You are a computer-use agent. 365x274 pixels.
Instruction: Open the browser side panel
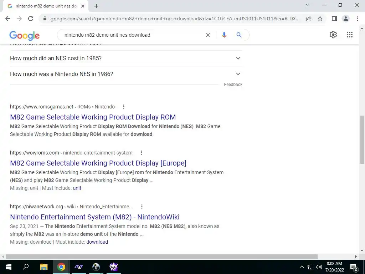(x=334, y=19)
